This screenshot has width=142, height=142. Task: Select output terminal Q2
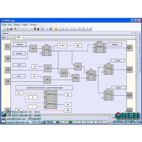pos(129,69)
